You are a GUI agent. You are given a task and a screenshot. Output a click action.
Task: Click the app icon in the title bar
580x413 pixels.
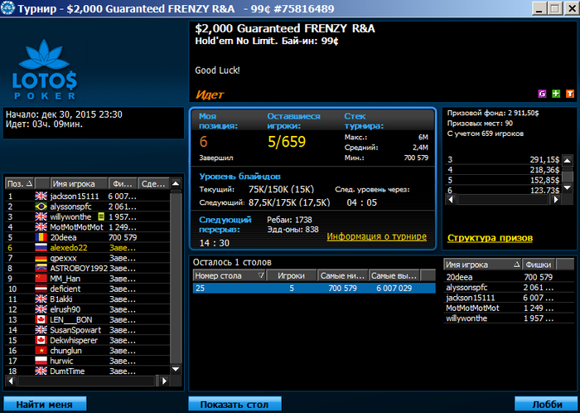(7, 7)
